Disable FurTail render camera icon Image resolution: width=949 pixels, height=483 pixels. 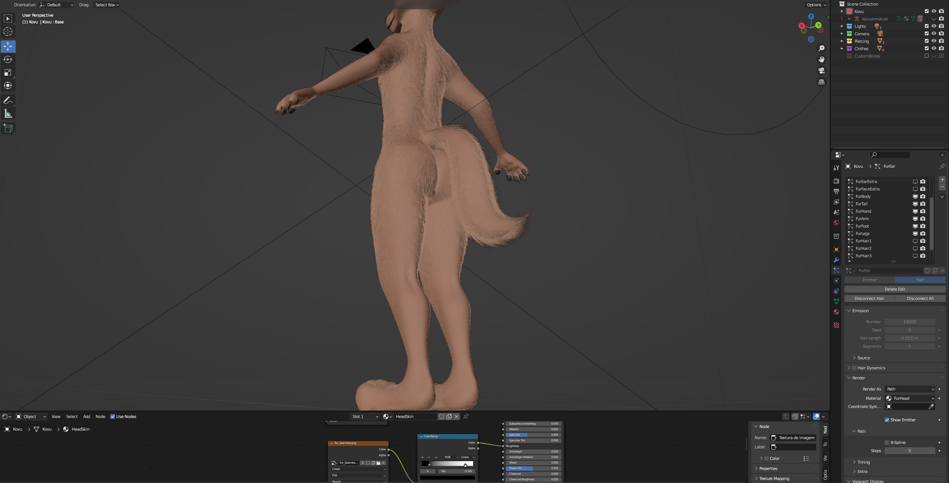(x=923, y=204)
